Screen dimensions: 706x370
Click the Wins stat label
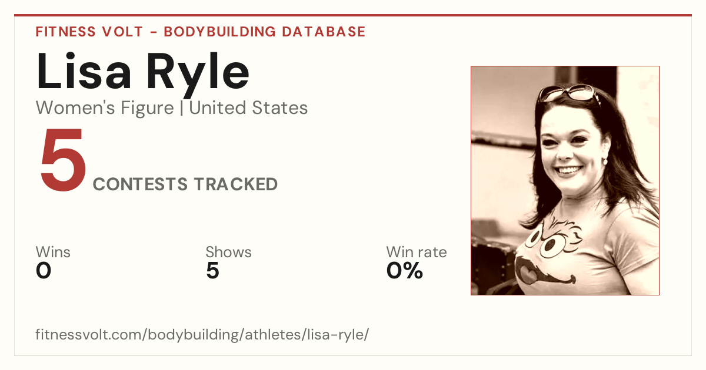(53, 253)
